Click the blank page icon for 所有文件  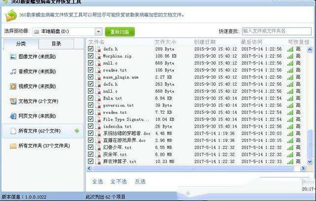pos(13,131)
